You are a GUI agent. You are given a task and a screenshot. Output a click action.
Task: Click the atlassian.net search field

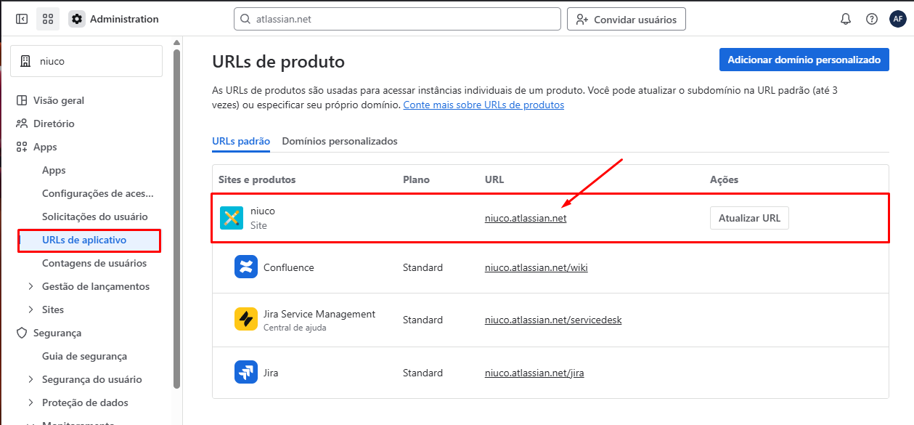[x=397, y=19]
